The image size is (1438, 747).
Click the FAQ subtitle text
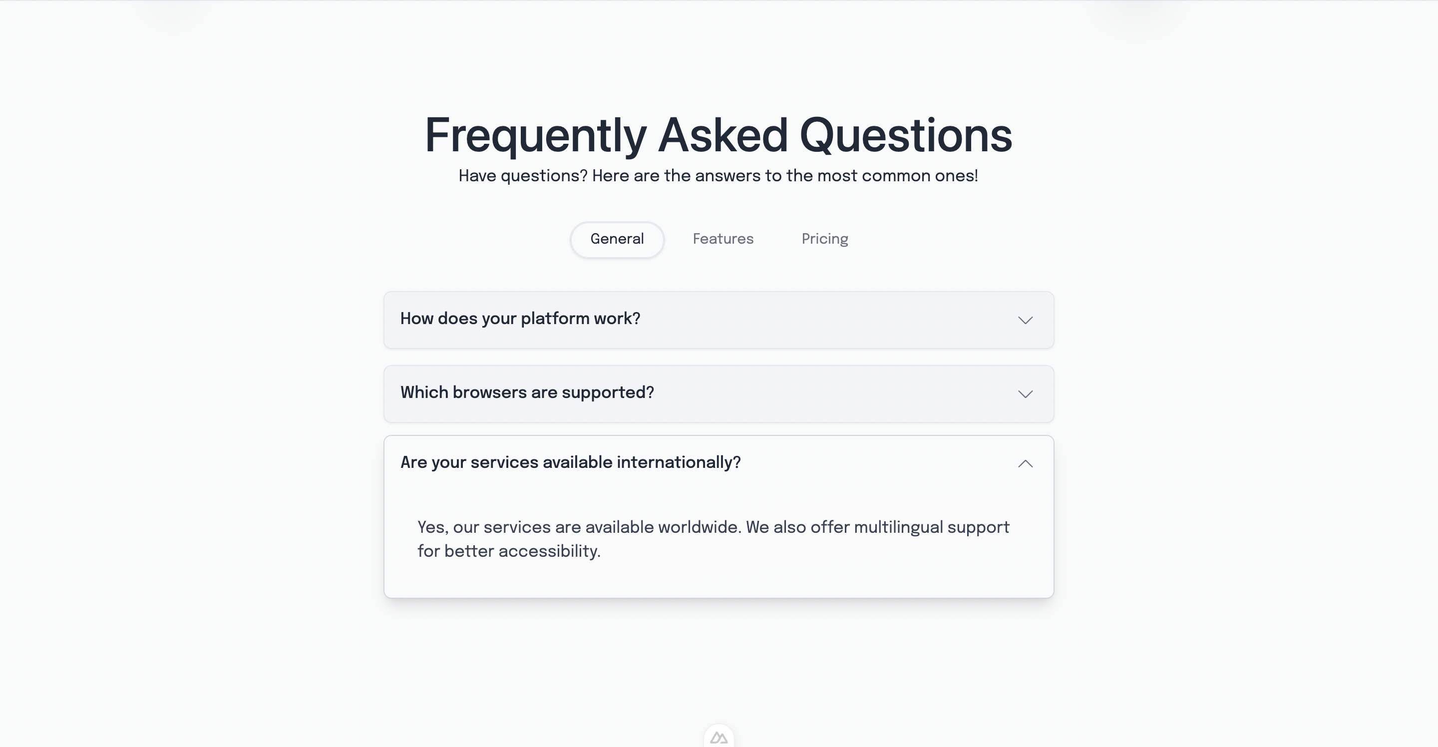(x=718, y=175)
